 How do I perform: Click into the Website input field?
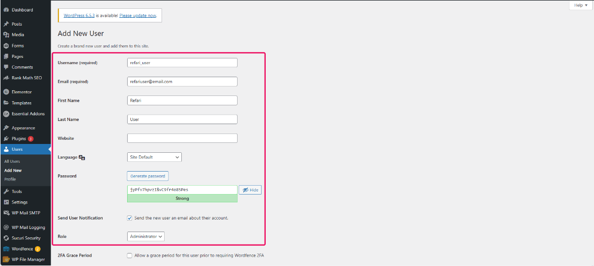[x=182, y=138]
